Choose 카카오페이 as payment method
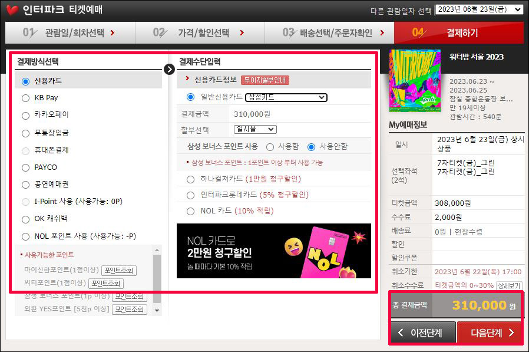 click(x=26, y=116)
